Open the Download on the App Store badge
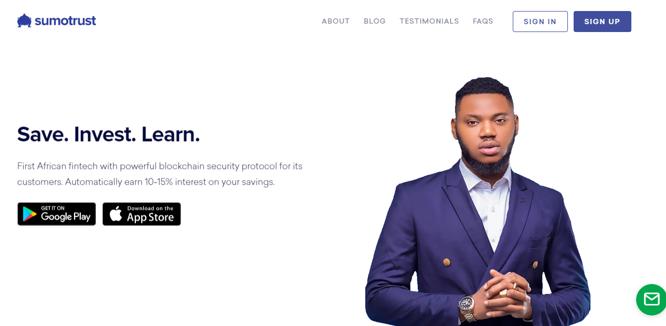 (142, 214)
